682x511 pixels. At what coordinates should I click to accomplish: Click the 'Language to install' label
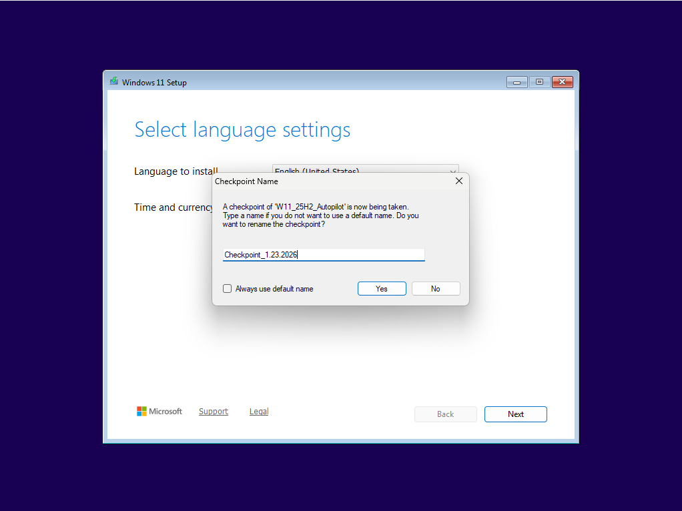[x=172, y=171]
